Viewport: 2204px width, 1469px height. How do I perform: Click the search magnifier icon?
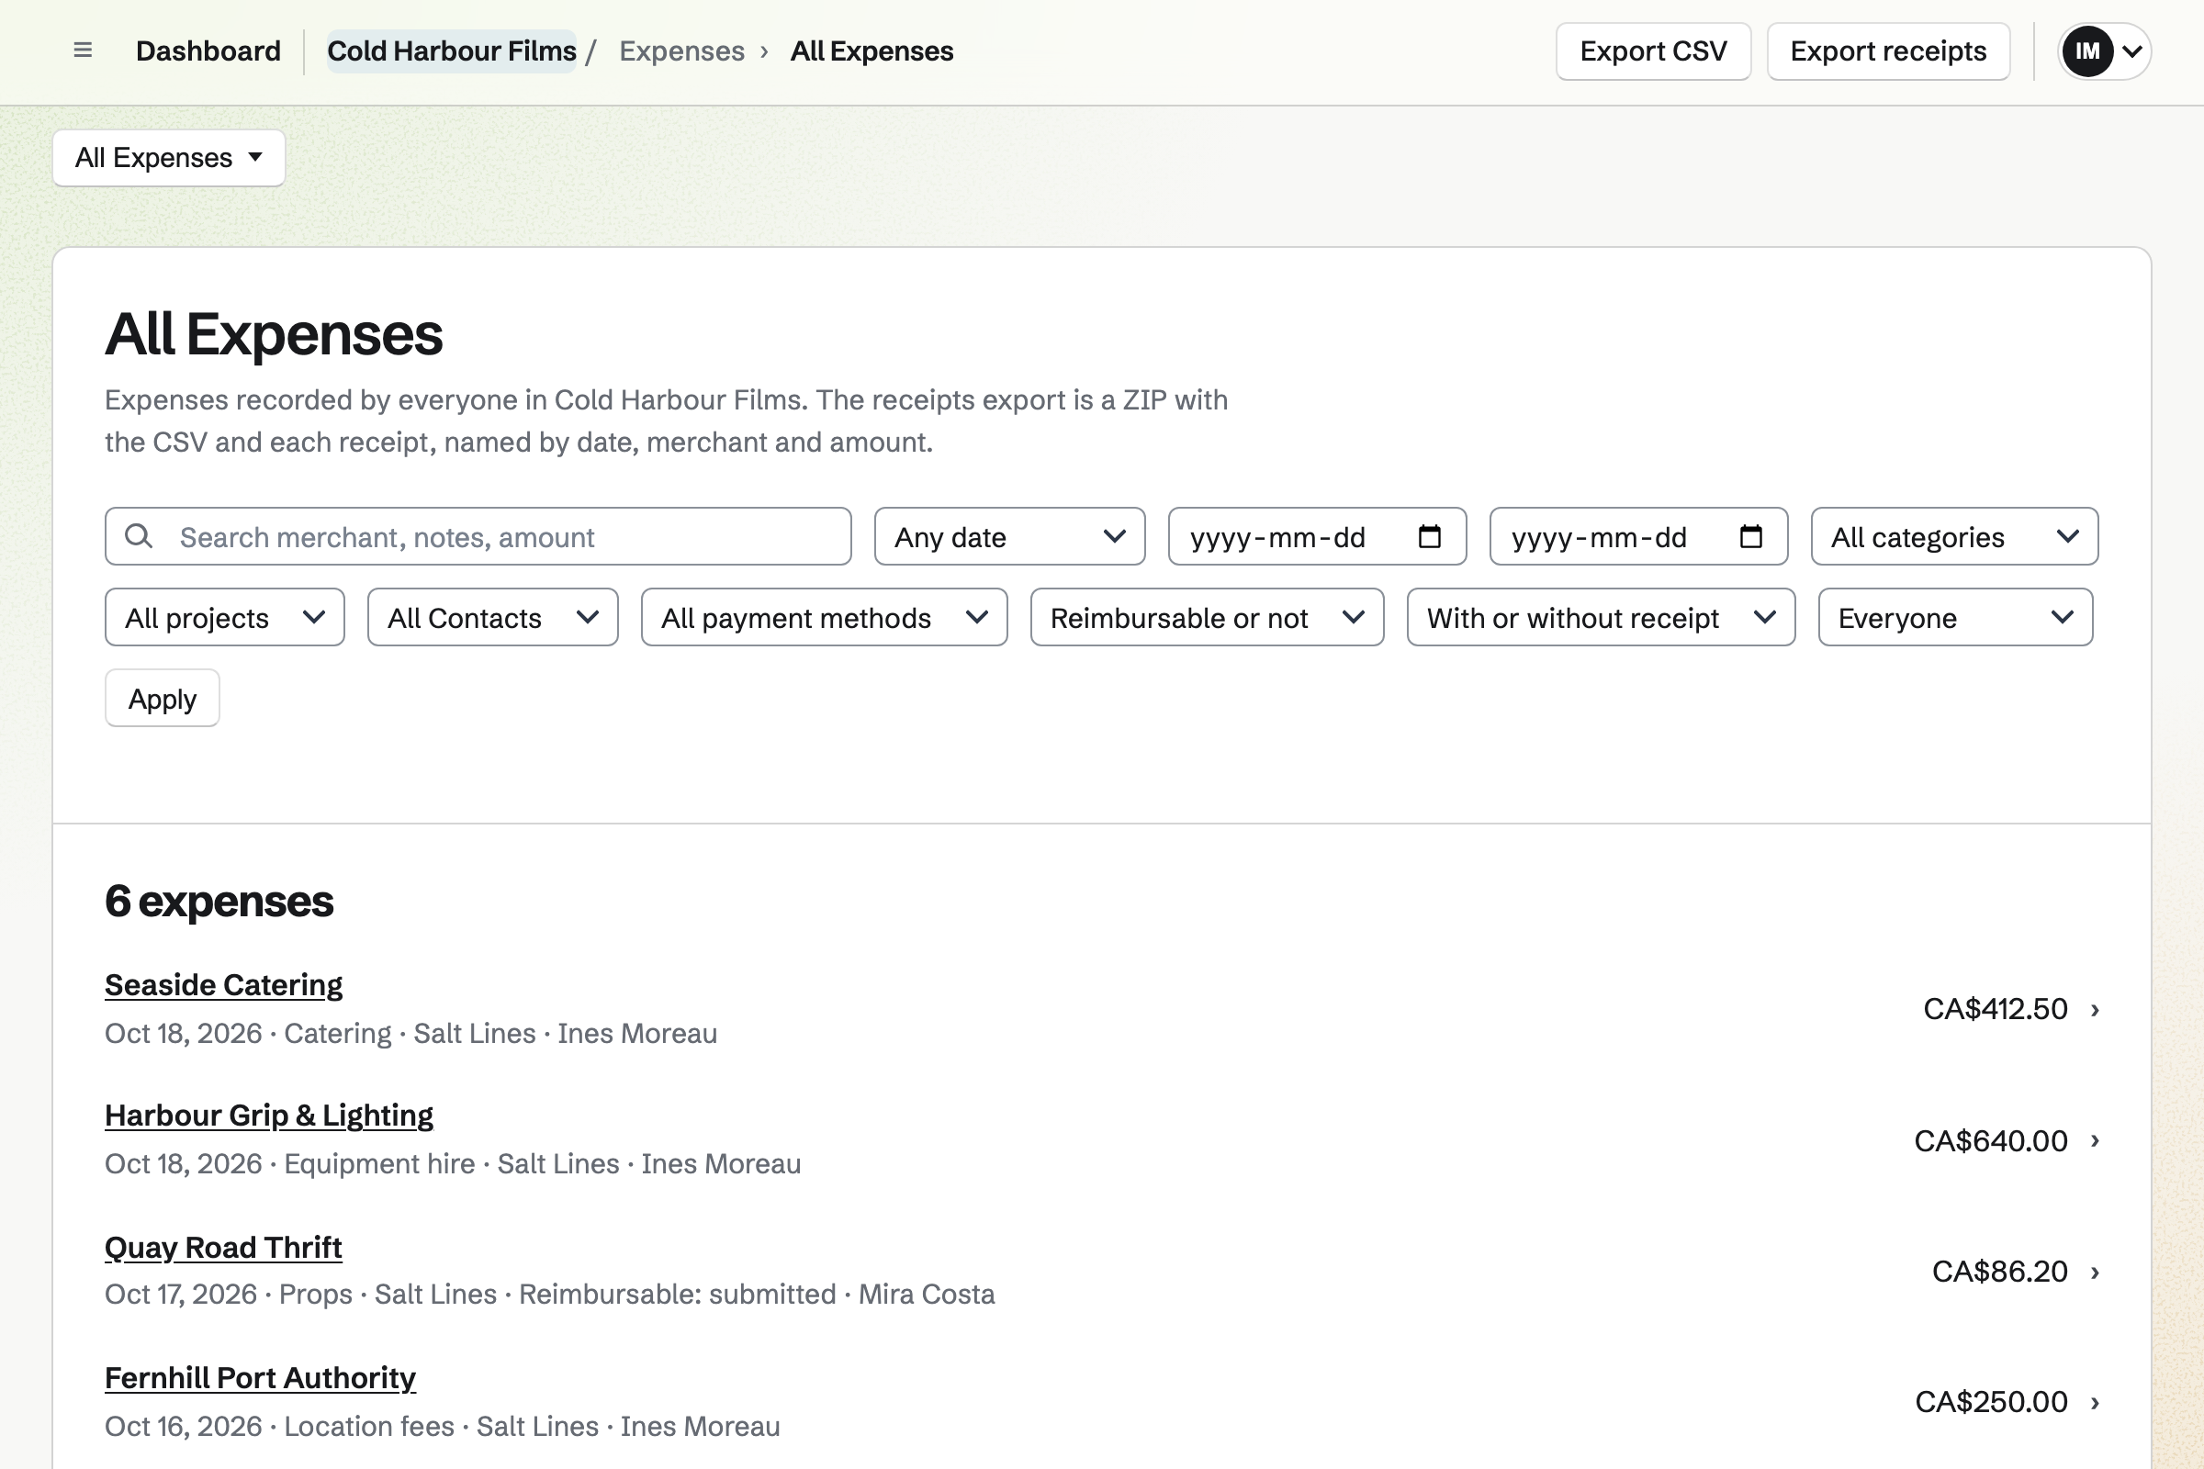click(139, 536)
